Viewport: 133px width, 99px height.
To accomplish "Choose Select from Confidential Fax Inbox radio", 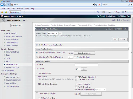I will (37, 57).
